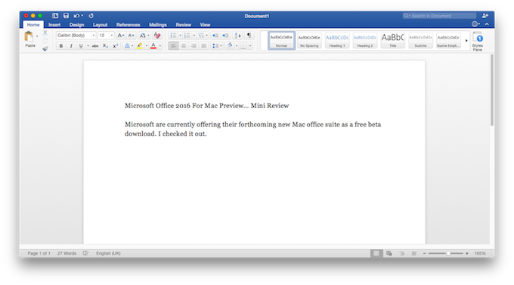The image size is (514, 285).
Task: Click the bullet list icon
Action: [x=173, y=35]
